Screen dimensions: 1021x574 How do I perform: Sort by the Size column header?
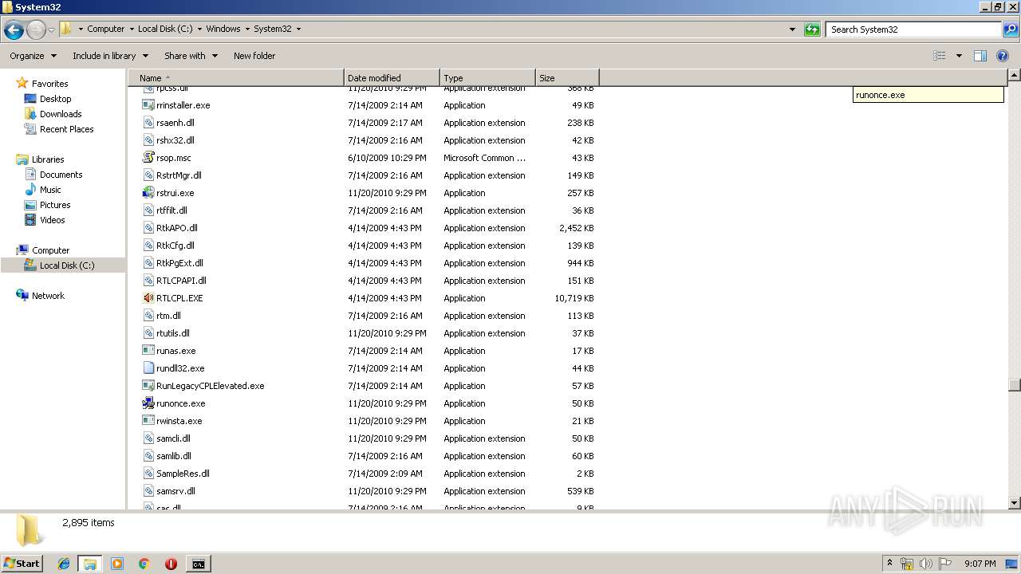tap(567, 78)
